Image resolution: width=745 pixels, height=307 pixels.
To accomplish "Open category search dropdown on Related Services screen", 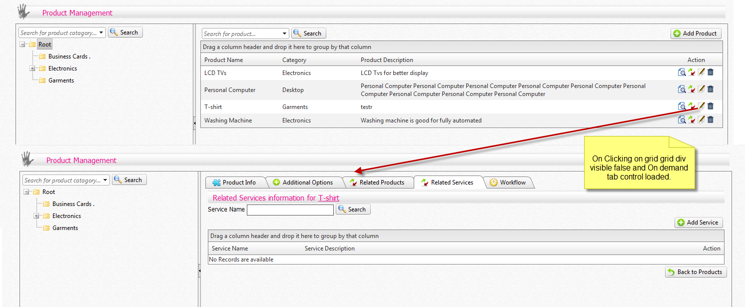I will 105,180.
